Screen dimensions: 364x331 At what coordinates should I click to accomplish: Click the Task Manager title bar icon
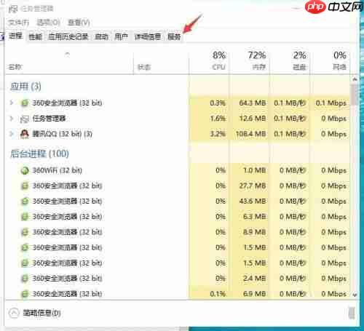13,9
